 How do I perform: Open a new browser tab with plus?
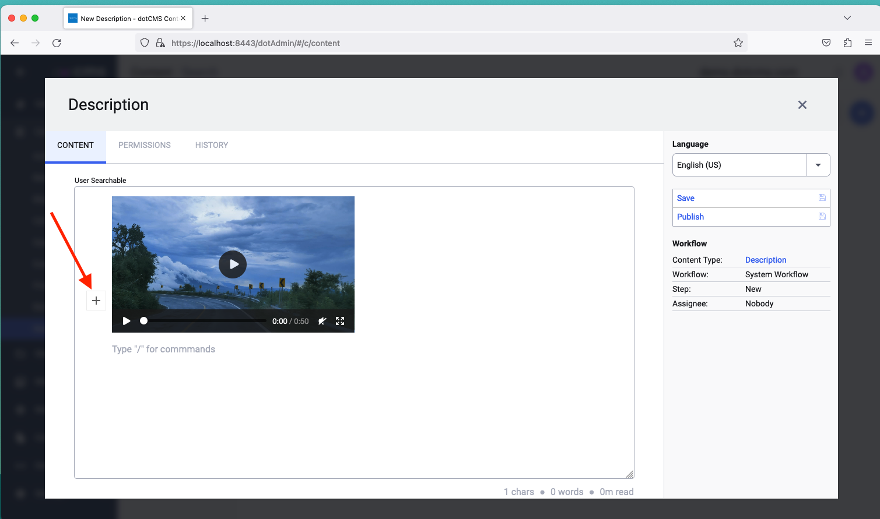click(x=205, y=18)
